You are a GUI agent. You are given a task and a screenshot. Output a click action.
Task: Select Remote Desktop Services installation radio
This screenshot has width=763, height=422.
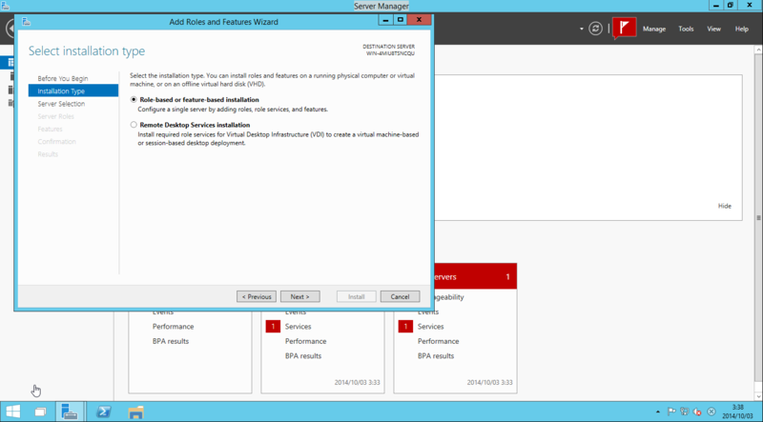[134, 125]
